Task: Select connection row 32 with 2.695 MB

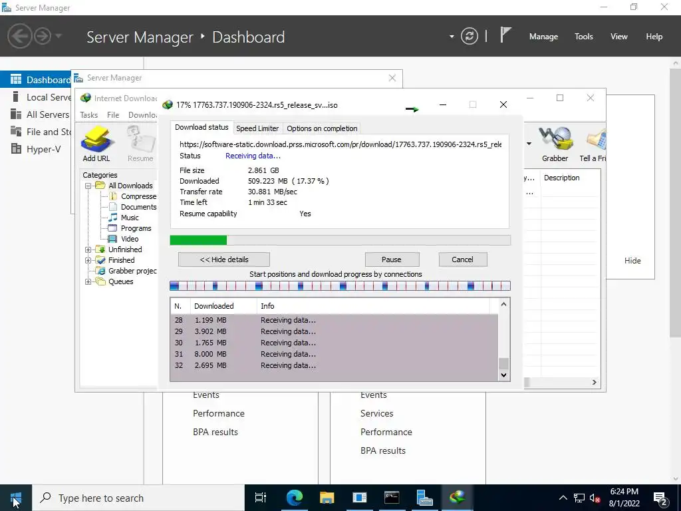Action: [334, 365]
